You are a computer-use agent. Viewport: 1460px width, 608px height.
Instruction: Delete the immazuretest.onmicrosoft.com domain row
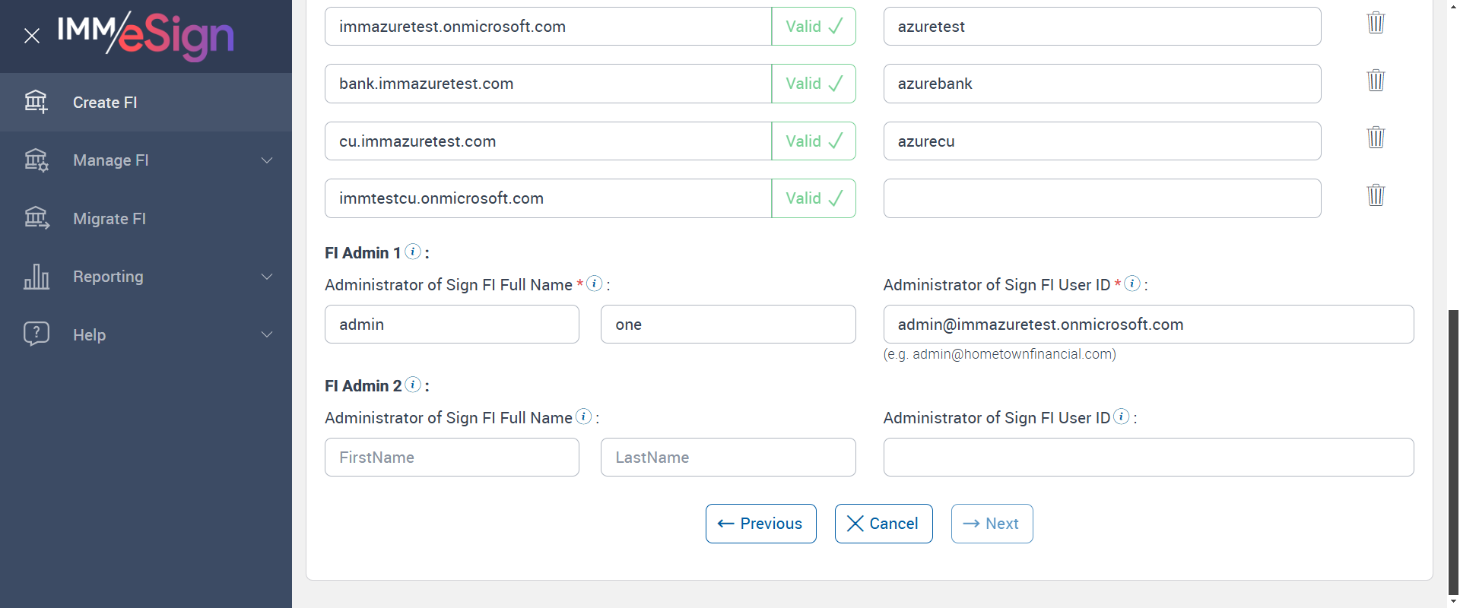click(x=1376, y=23)
